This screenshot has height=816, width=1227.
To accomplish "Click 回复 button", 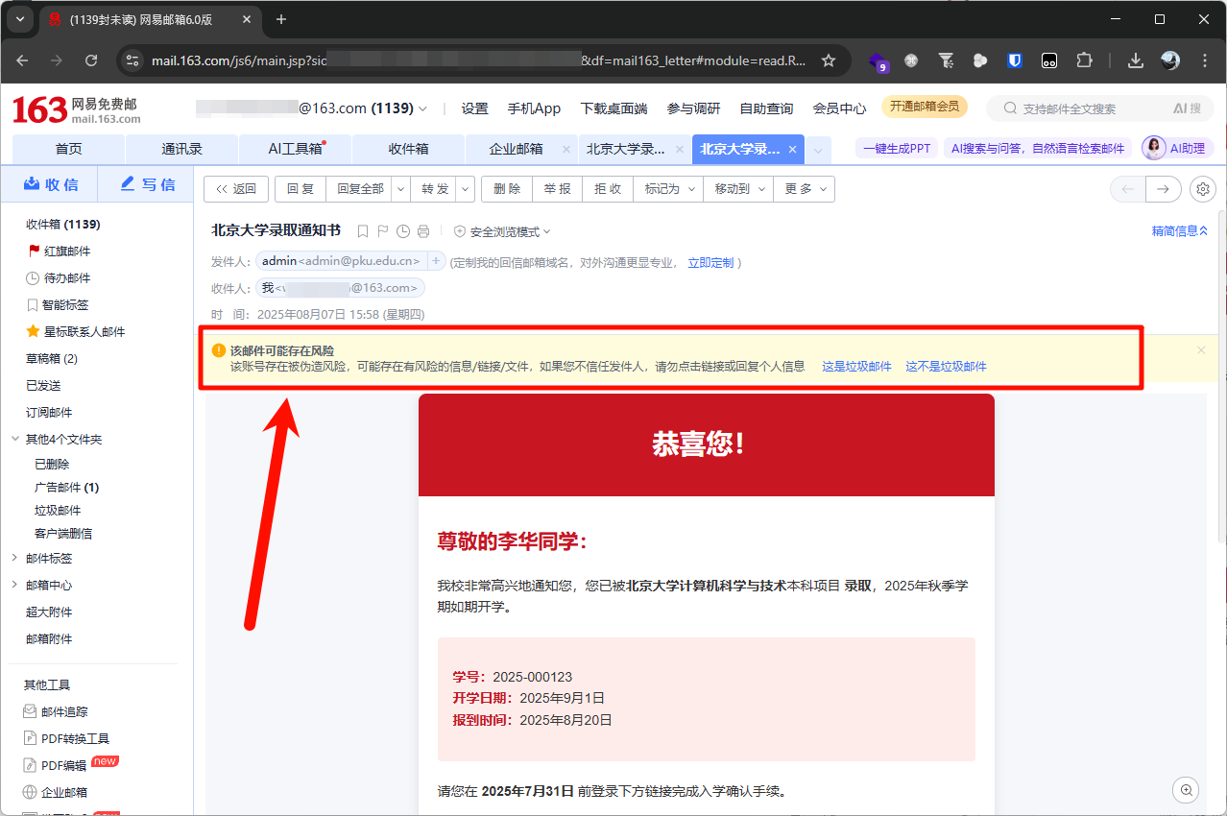I will click(x=301, y=189).
